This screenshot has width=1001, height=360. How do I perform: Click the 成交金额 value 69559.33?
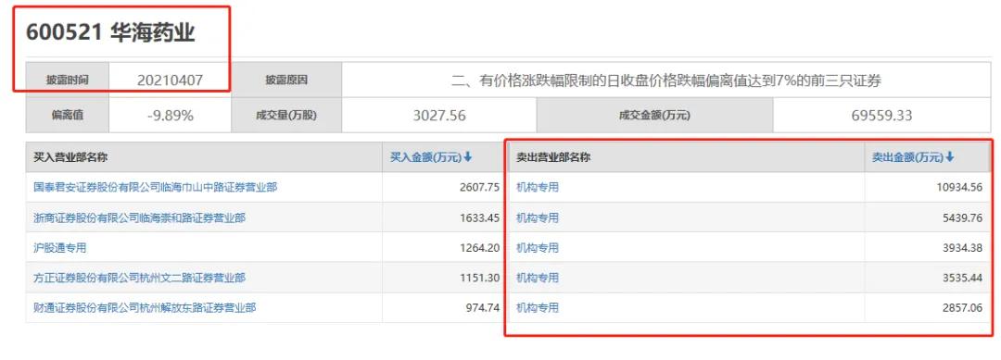(881, 116)
